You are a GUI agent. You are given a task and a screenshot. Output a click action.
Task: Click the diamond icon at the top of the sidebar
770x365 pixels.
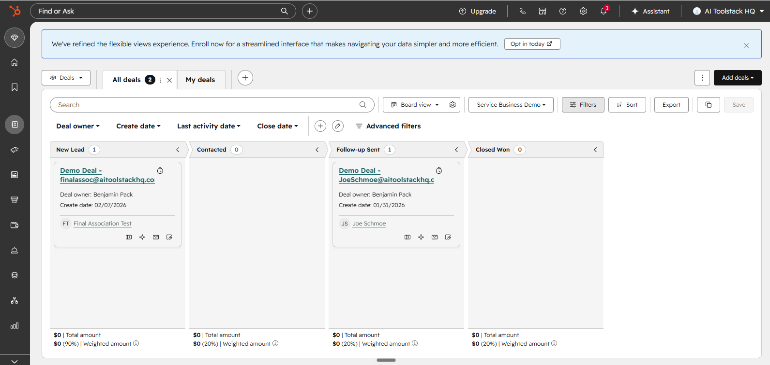tap(15, 38)
